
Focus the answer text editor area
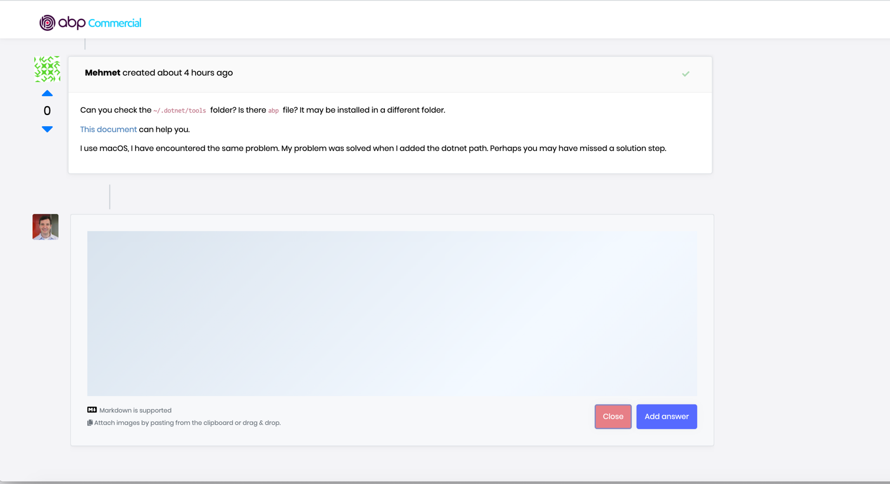[x=392, y=313]
